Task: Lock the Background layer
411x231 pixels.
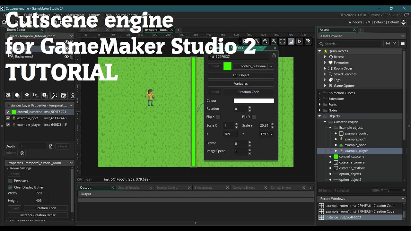Action: [72, 56]
